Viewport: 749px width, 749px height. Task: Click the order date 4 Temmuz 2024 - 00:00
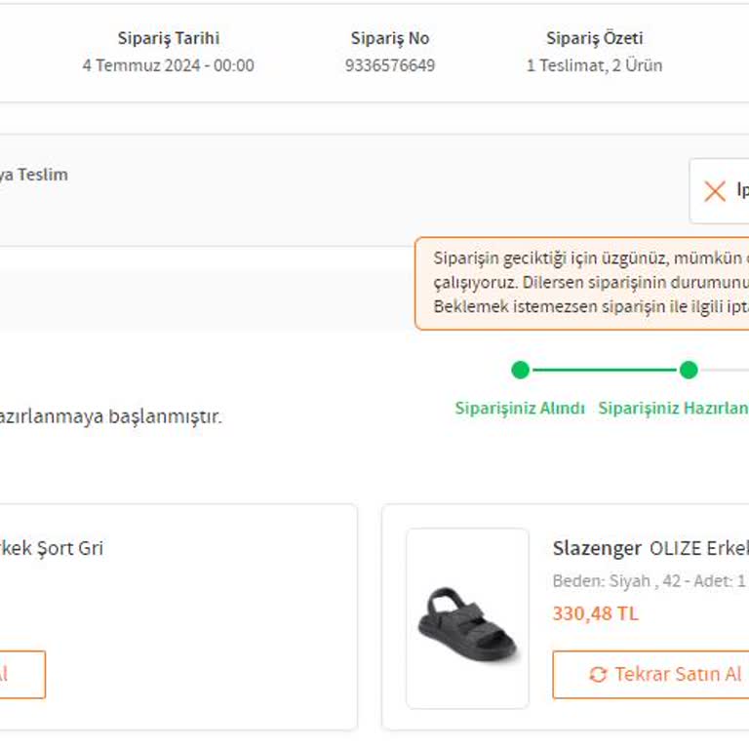(x=168, y=65)
